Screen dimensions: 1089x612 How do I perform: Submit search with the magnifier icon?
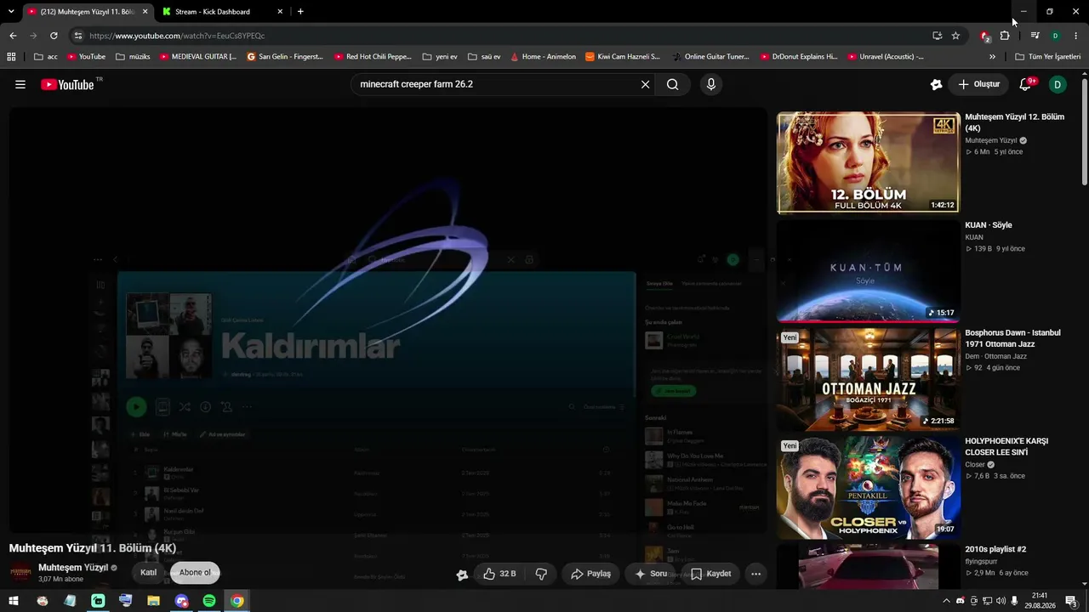[673, 84]
